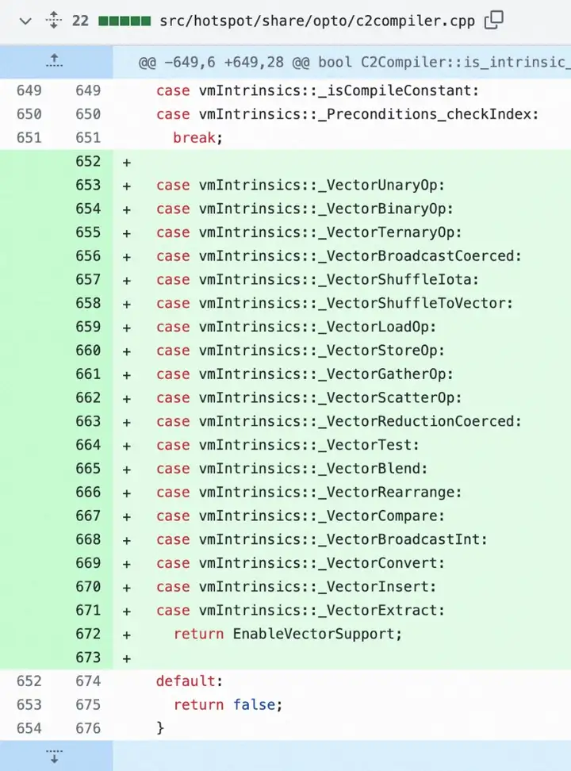Select new line number 660
The height and width of the screenshot is (771, 571).
(88, 351)
